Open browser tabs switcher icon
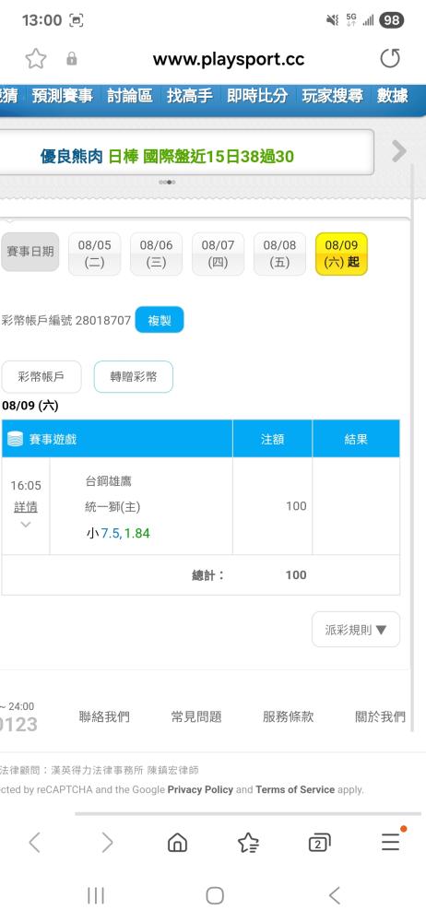426x922 pixels. [319, 843]
